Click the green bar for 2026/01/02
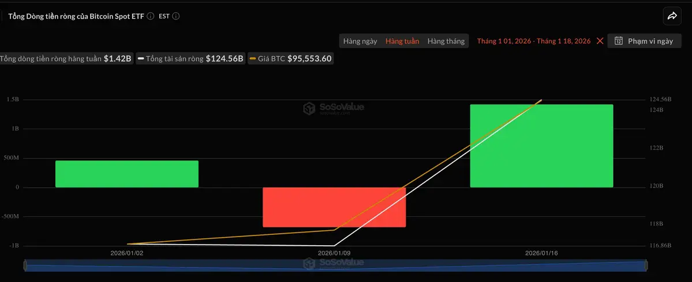Screen dimensions: 692x282 pyautogui.click(x=126, y=174)
